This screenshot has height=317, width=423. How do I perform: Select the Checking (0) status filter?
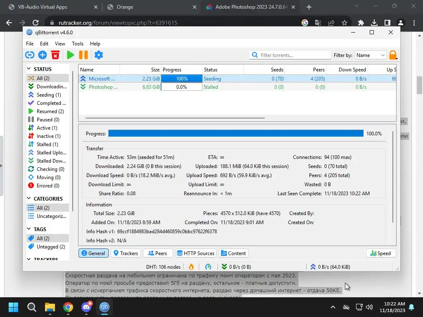click(48, 169)
